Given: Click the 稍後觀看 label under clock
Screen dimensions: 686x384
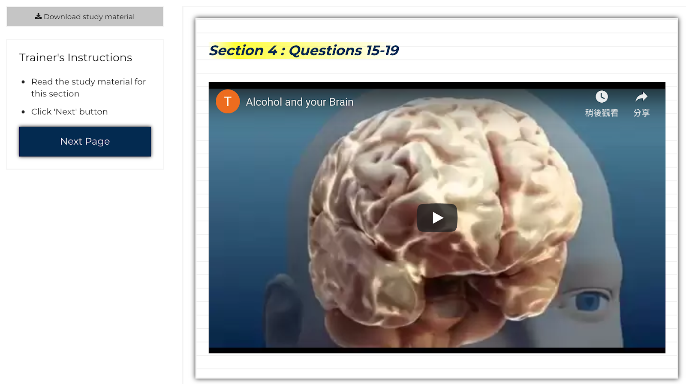Looking at the screenshot, I should pyautogui.click(x=602, y=113).
